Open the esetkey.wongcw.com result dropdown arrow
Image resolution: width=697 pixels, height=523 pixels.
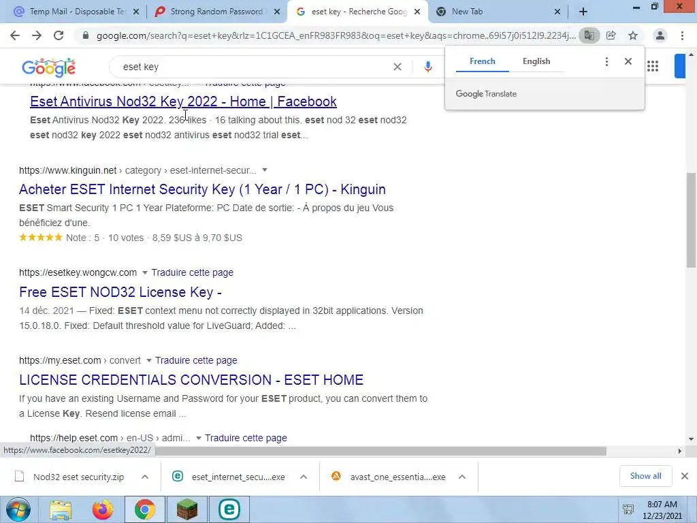tap(144, 272)
